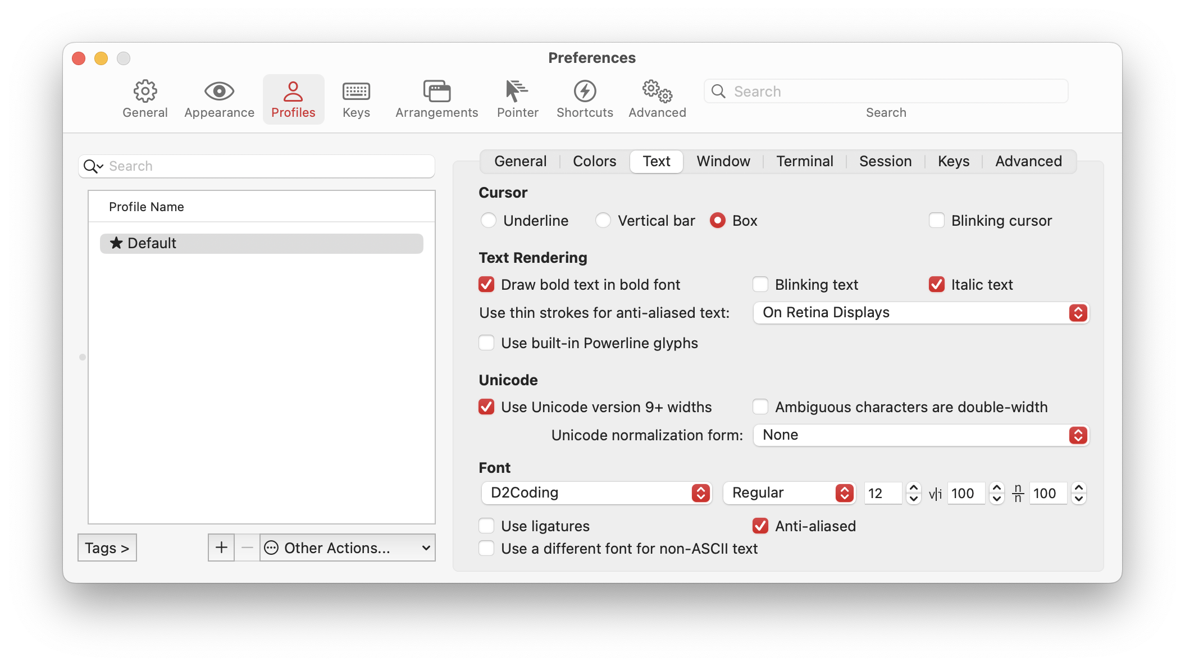Screen dimensions: 1185x666
Task: Enable Blinking text checkbox
Action: 760,285
